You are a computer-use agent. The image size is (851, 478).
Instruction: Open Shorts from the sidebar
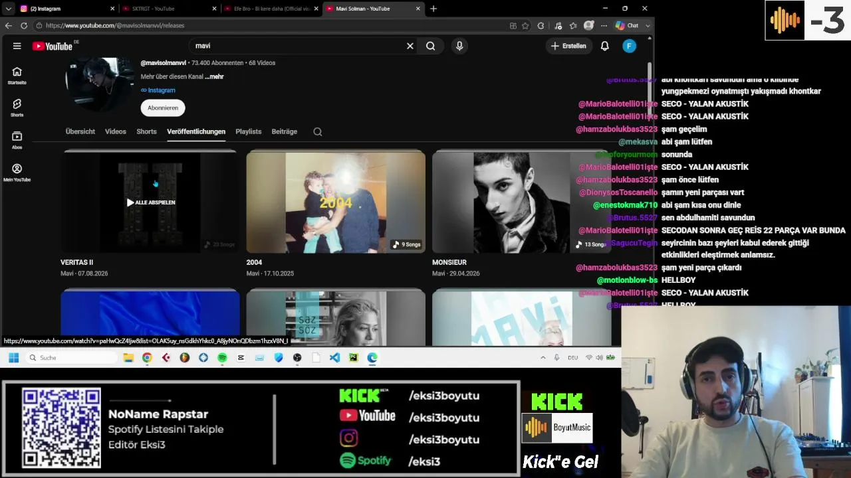tap(17, 108)
